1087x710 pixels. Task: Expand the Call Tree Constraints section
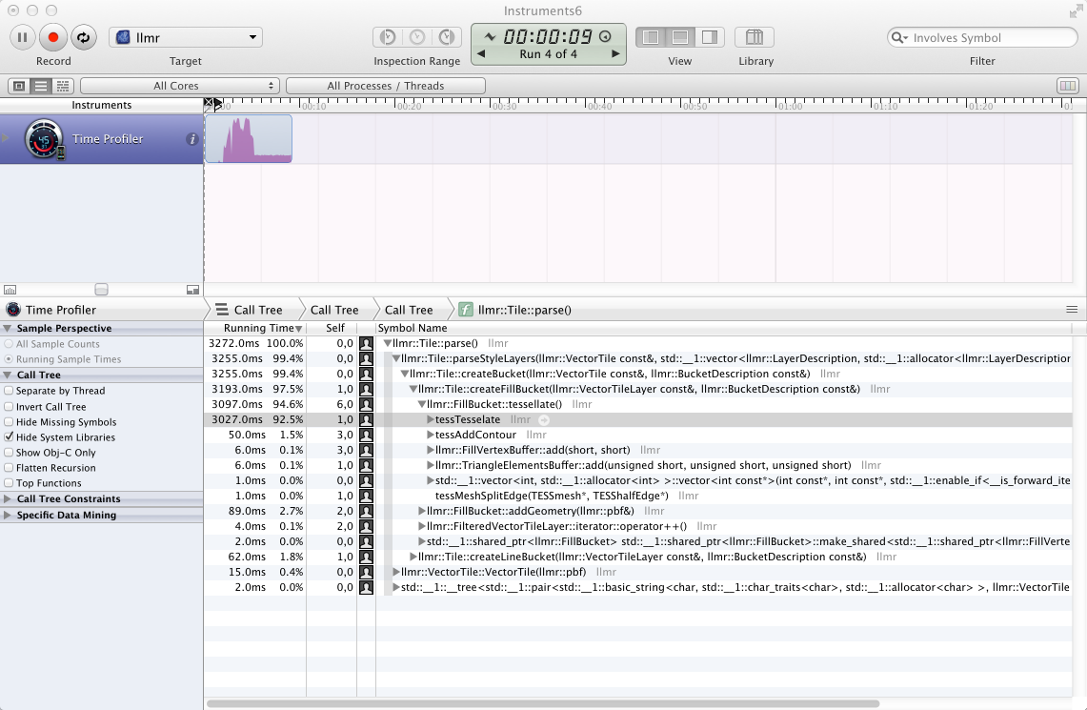click(x=9, y=498)
